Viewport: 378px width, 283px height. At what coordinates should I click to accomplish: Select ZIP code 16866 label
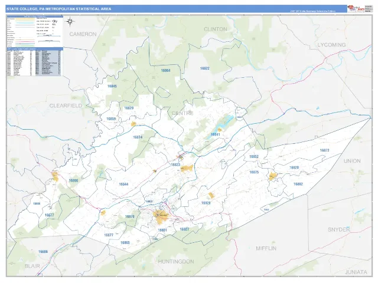click(x=73, y=180)
